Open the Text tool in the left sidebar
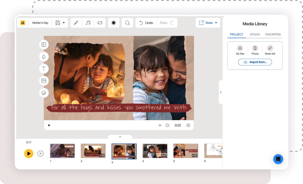 pos(44,69)
